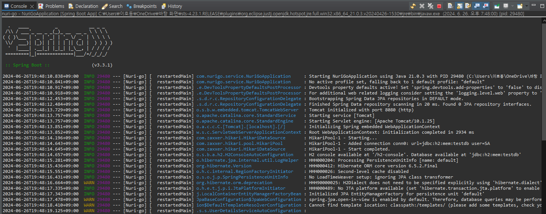Click the Declaration tab icon
Image resolution: width=546 pixels, height=214 pixels.
click(x=71, y=6)
